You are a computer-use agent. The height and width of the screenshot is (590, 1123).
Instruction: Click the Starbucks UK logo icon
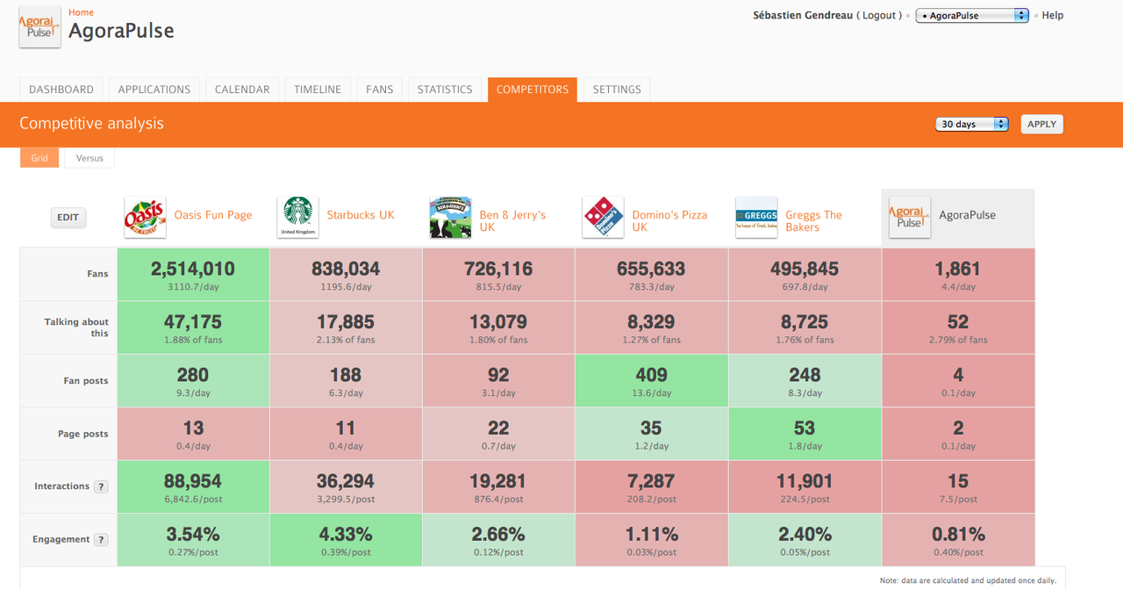(x=297, y=217)
